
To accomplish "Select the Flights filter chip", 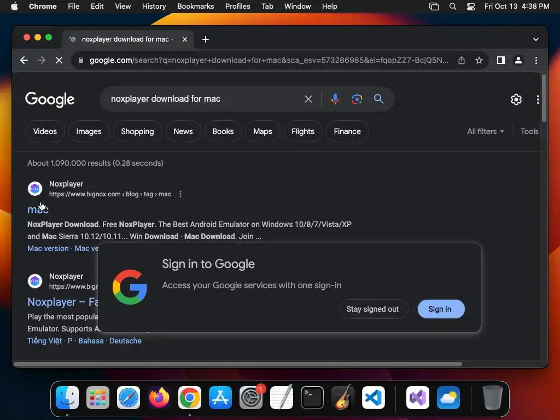I will click(x=303, y=131).
